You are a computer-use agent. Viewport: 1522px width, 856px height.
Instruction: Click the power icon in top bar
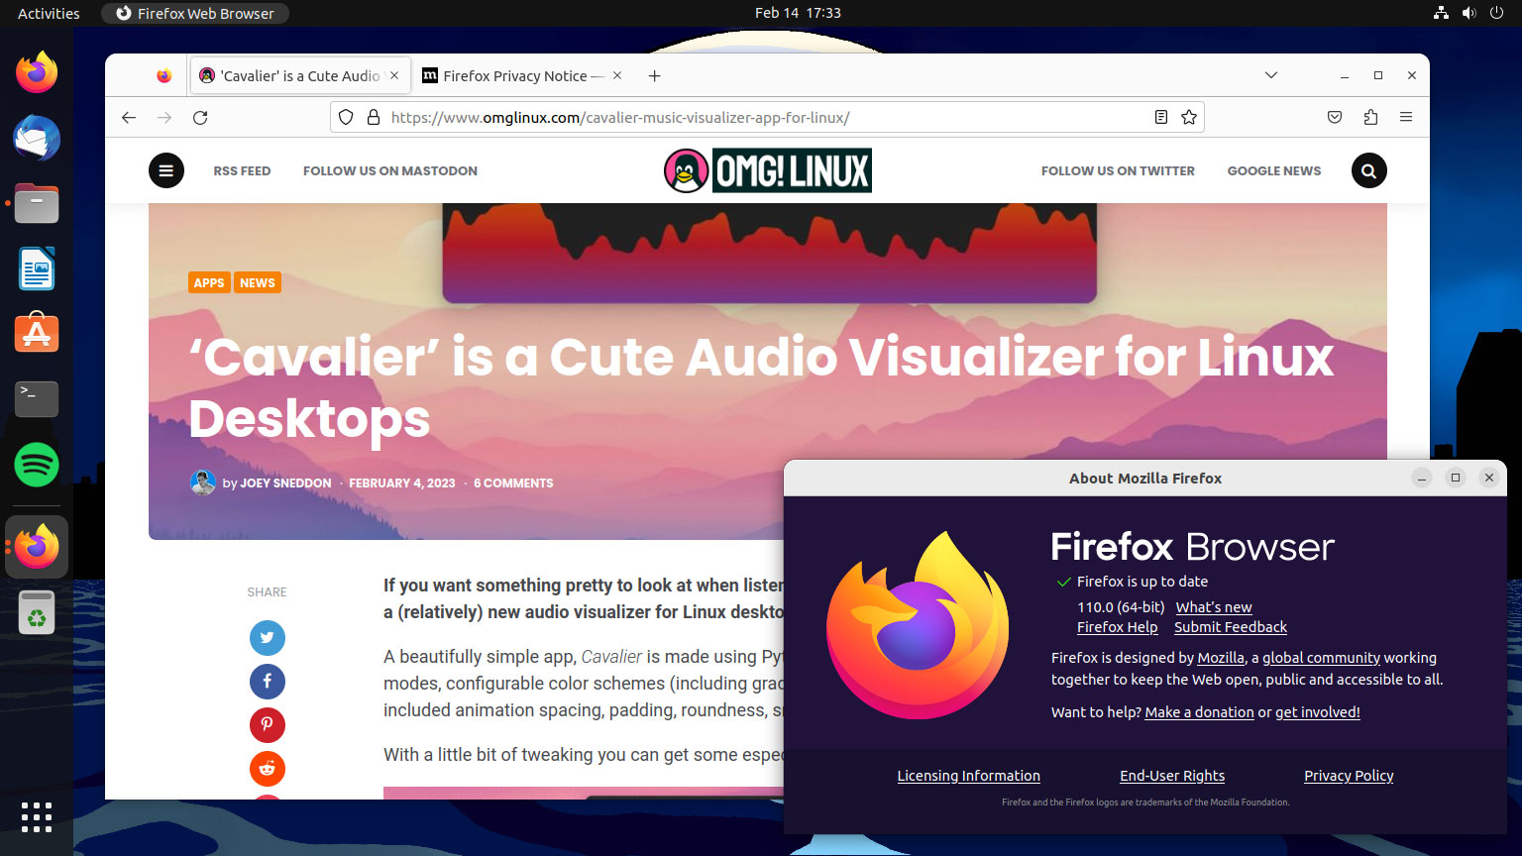tap(1496, 13)
